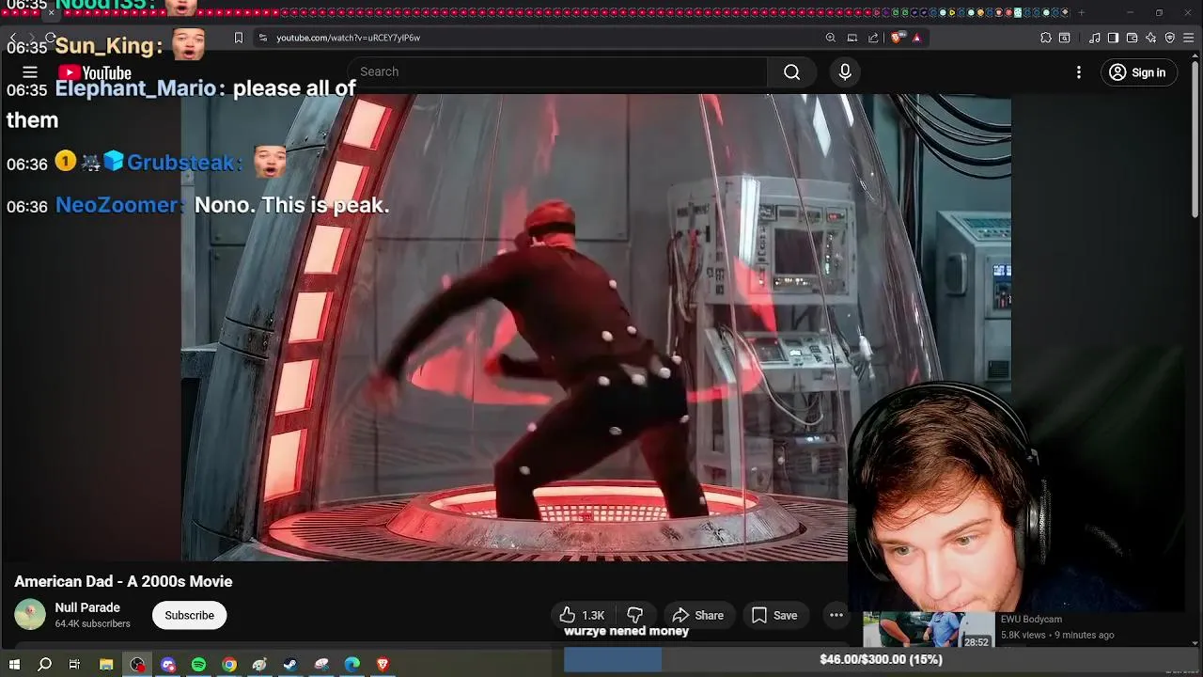The width and height of the screenshot is (1203, 677).
Task: Close the active tab with its X
Action: pyautogui.click(x=51, y=12)
